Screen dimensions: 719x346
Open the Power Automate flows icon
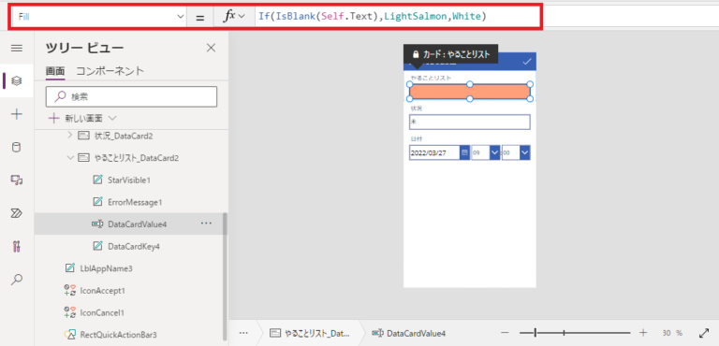17,213
